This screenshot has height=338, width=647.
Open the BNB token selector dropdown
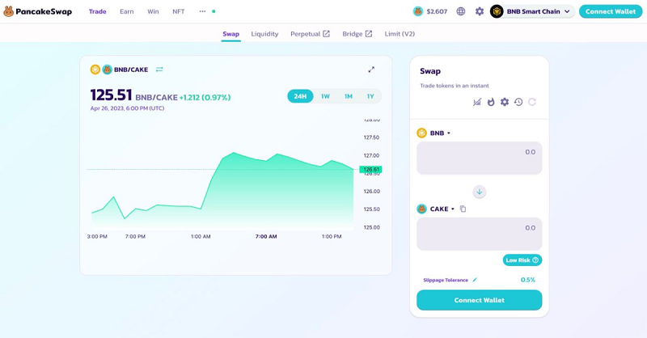(x=434, y=133)
